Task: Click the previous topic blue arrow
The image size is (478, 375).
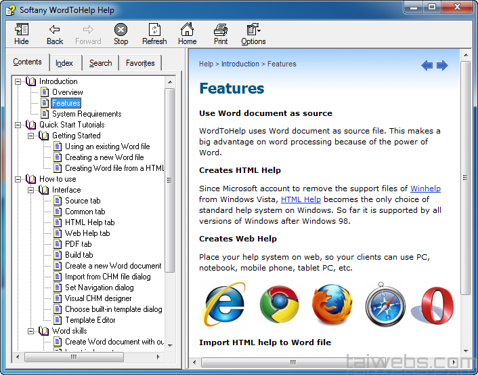Action: pyautogui.click(x=427, y=65)
